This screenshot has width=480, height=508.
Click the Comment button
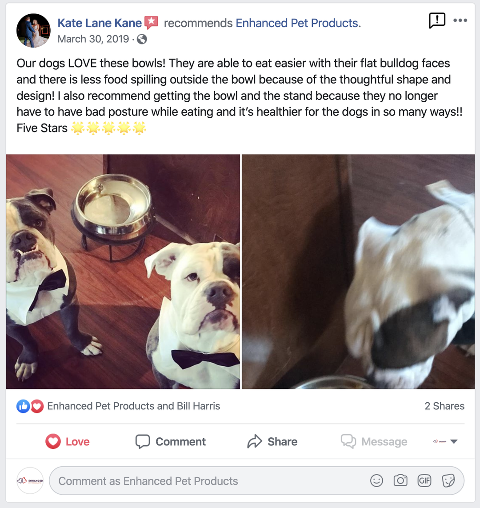(x=170, y=442)
